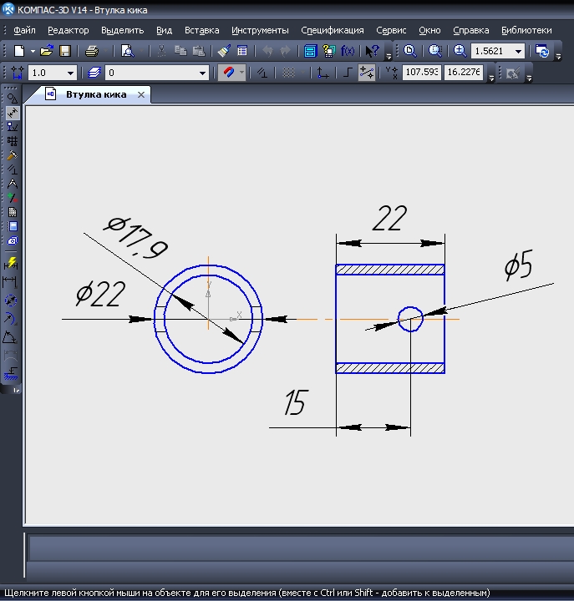Zoom to window frame
The image size is (574, 601).
[435, 51]
